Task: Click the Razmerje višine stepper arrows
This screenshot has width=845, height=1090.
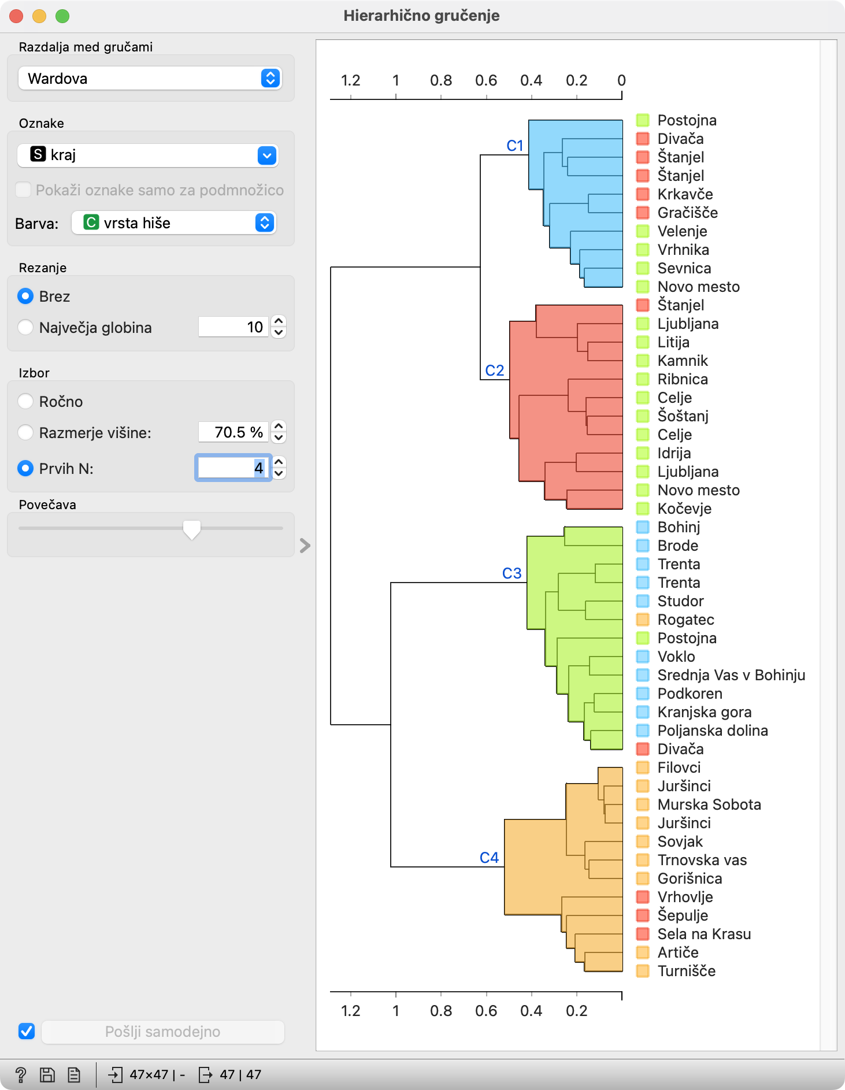Action: 279,432
